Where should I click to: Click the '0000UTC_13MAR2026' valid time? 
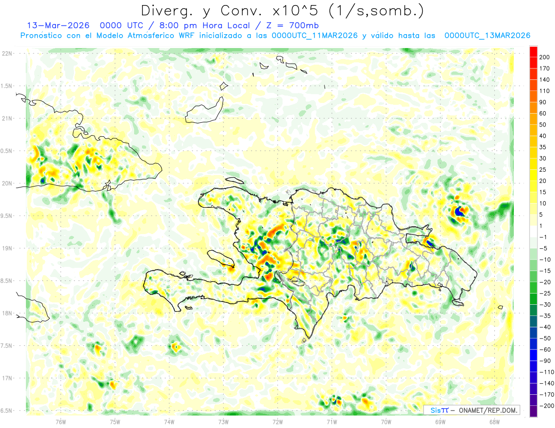pos(487,36)
